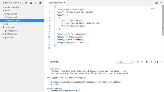Click the "#000000" theme color value
The width and height of the screenshot is (164, 92).
pyautogui.click(x=78, y=40)
